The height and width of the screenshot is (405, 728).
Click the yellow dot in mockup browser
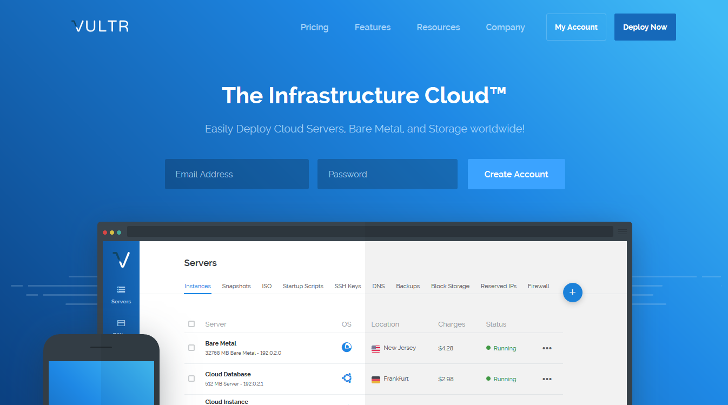click(112, 232)
